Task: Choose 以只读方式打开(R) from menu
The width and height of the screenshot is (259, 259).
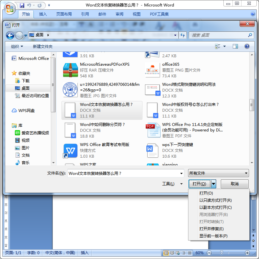Action: [215, 200]
